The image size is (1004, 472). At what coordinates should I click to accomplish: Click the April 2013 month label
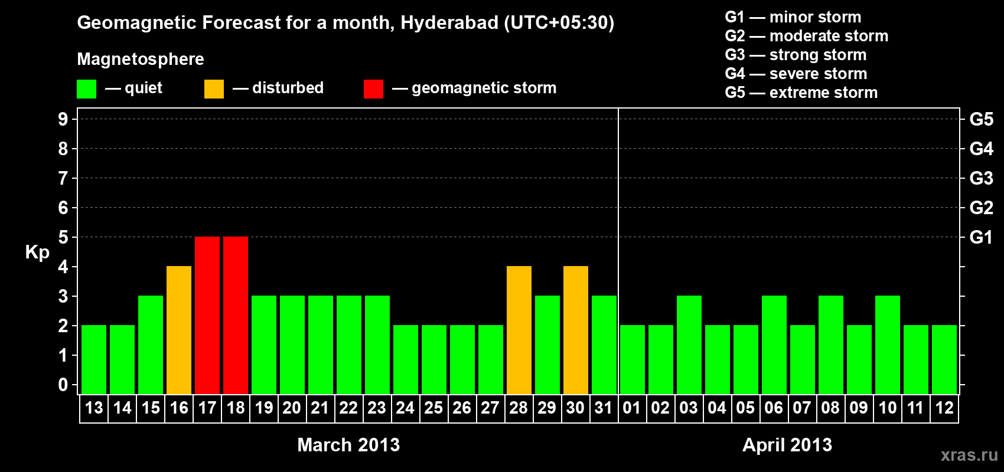[x=787, y=445]
